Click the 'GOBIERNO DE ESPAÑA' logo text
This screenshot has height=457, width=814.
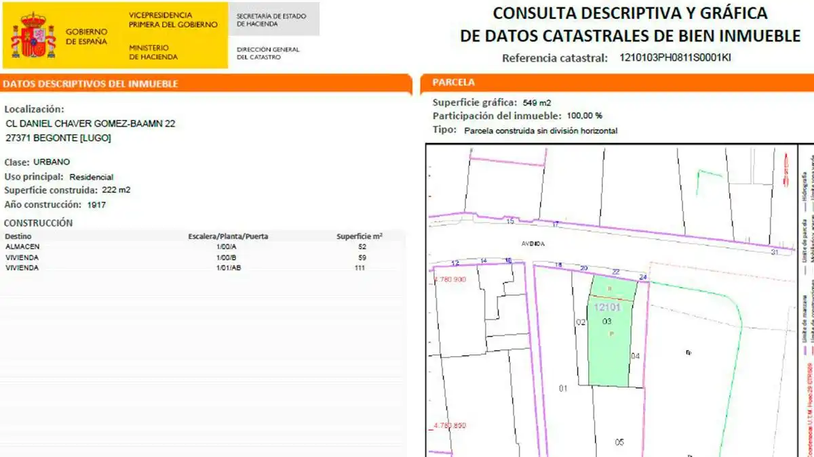[86, 37]
